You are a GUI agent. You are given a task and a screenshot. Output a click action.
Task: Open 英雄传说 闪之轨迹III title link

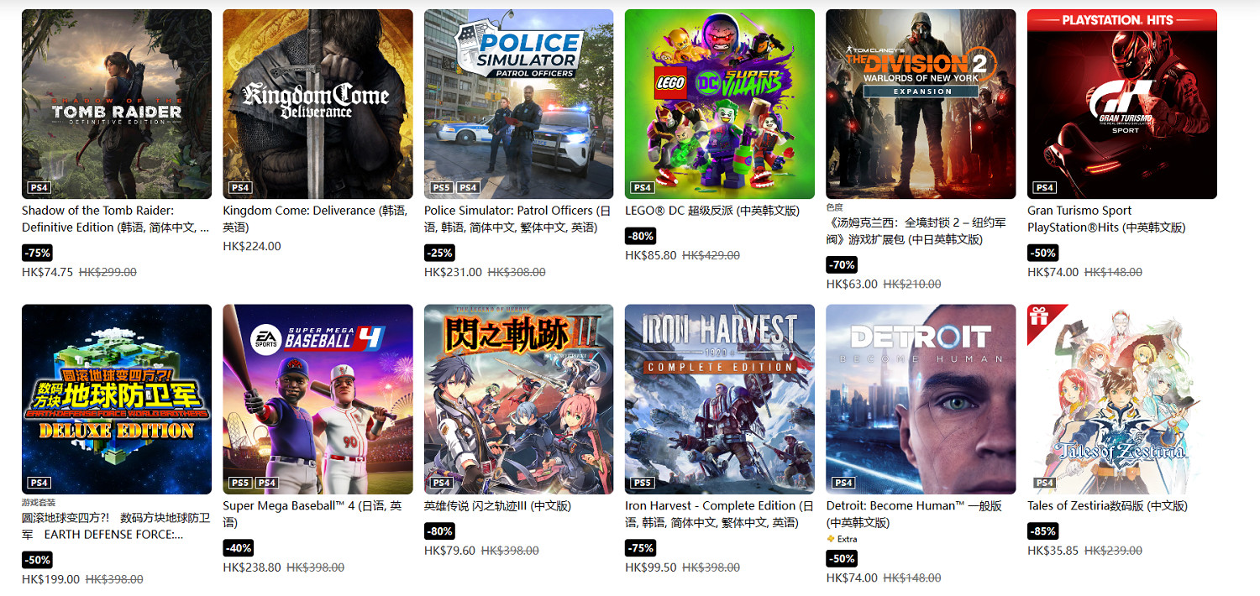tap(497, 505)
